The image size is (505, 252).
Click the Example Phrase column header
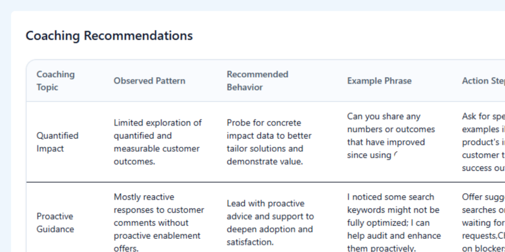(x=379, y=81)
